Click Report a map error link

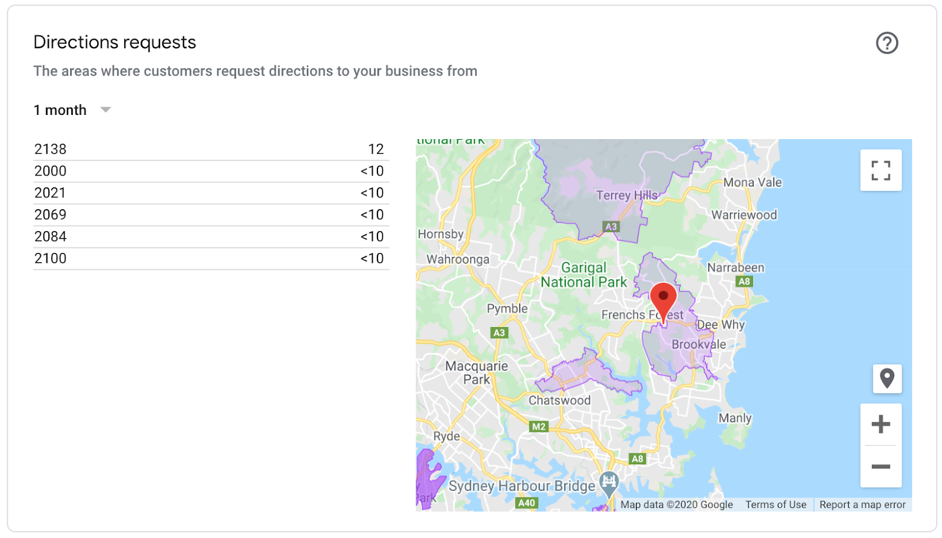click(x=862, y=505)
